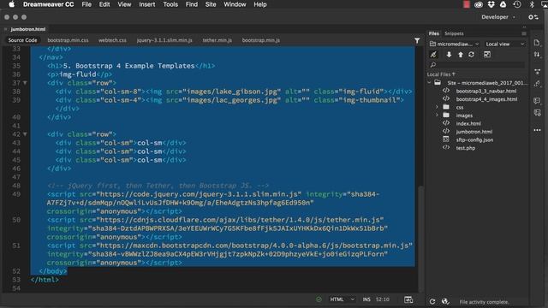Select jumbotron.html in the Files panel
Viewport: 548px width, 308px height.
tap(474, 132)
